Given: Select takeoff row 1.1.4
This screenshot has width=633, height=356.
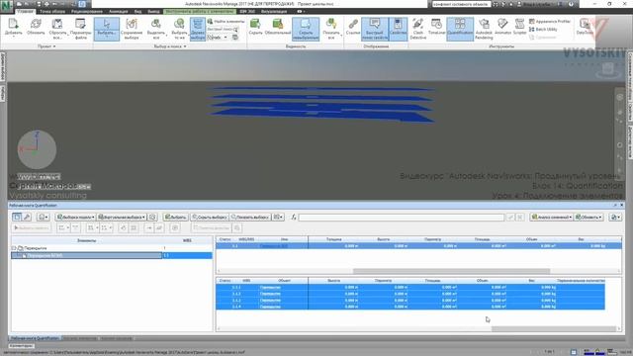Looking at the screenshot, I should (x=410, y=307).
